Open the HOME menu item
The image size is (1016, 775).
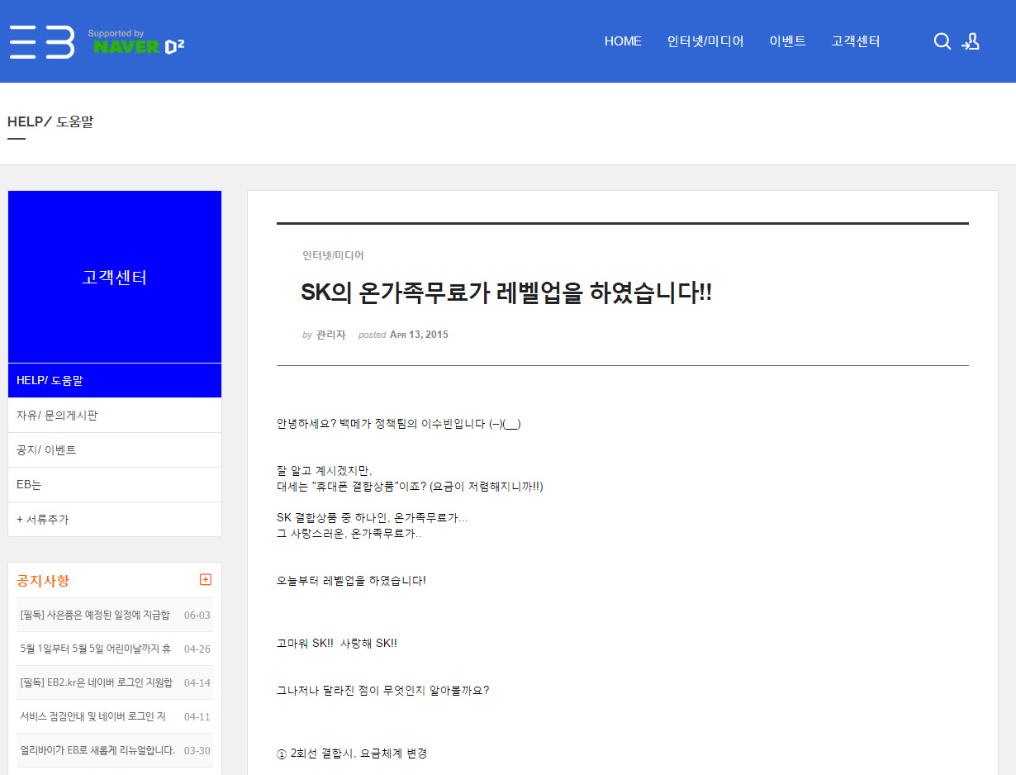(x=623, y=41)
